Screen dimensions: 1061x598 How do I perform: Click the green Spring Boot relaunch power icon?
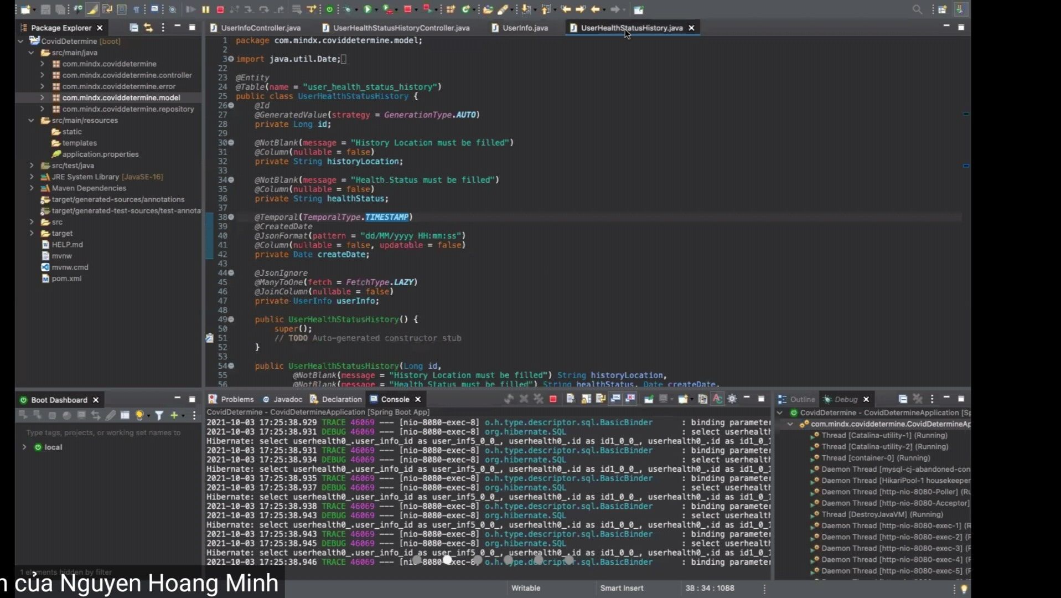pyautogui.click(x=330, y=9)
